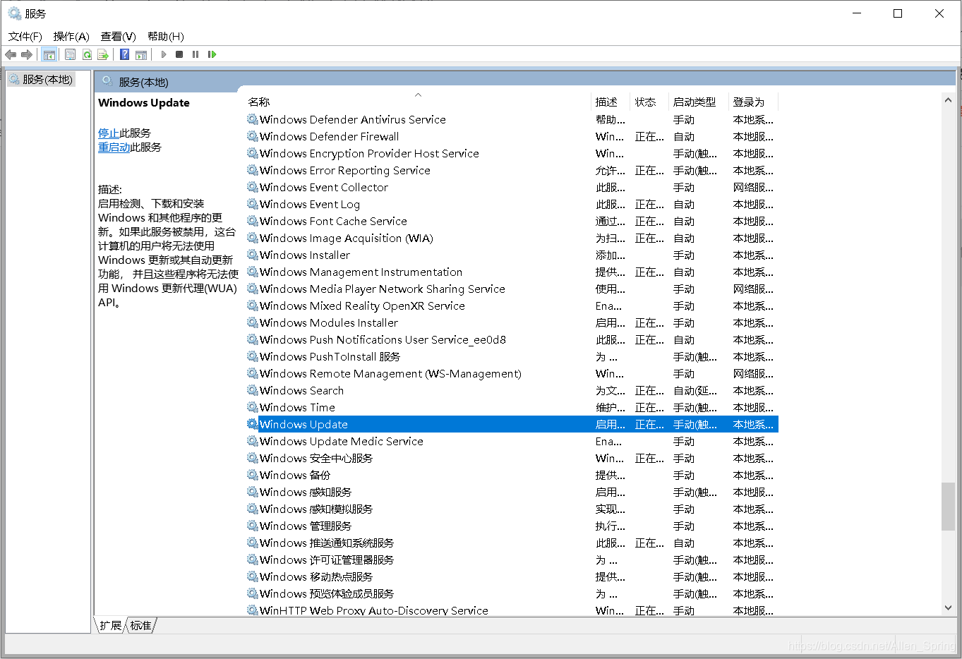This screenshot has height=659, width=962.
Task: Click gear icon of Windows Event Collector row
Action: tap(252, 187)
